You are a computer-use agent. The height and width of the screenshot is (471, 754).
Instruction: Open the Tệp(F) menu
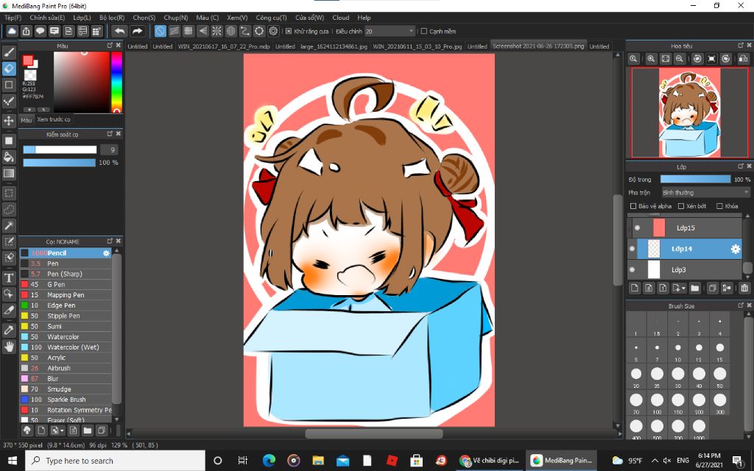point(13,18)
